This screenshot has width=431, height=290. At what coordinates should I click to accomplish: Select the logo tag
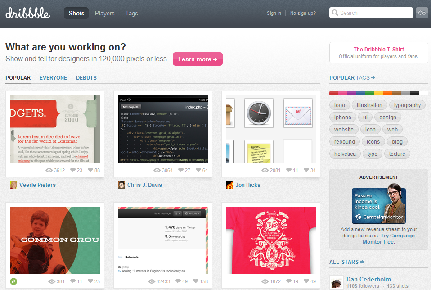click(340, 105)
